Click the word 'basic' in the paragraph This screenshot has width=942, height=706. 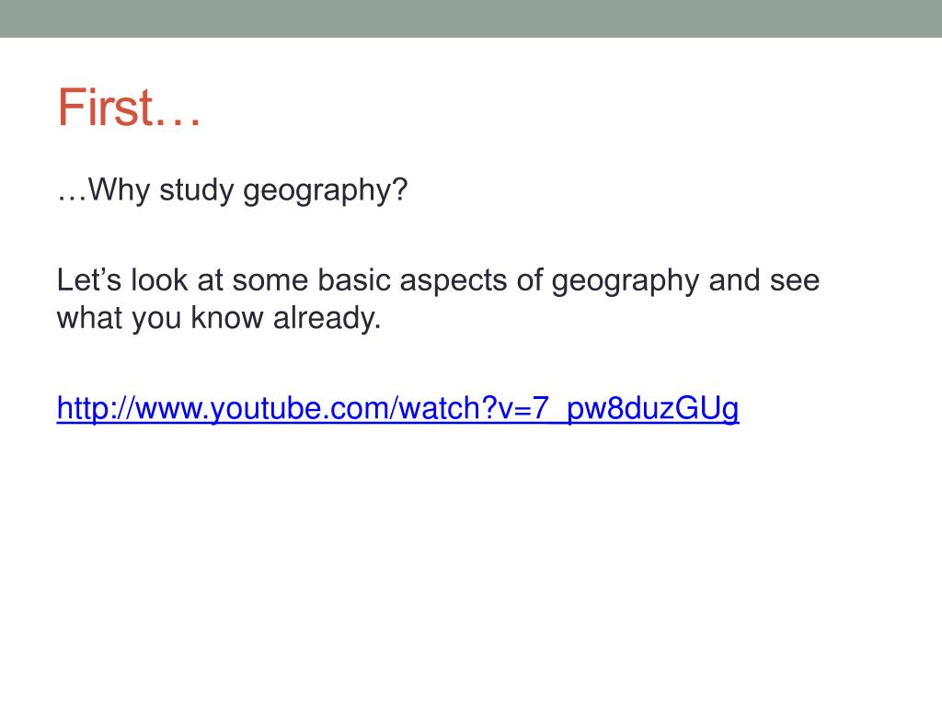point(354,280)
